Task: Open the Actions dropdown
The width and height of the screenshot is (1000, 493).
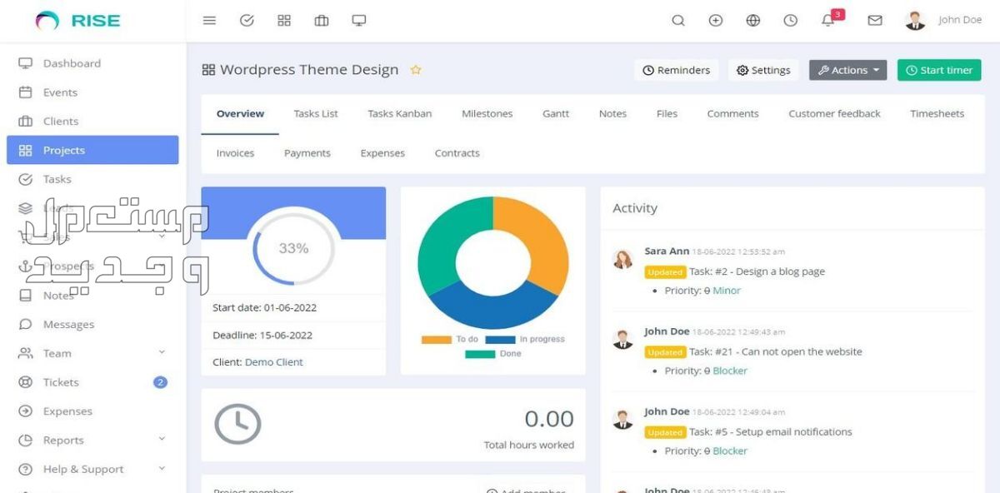Action: (847, 71)
